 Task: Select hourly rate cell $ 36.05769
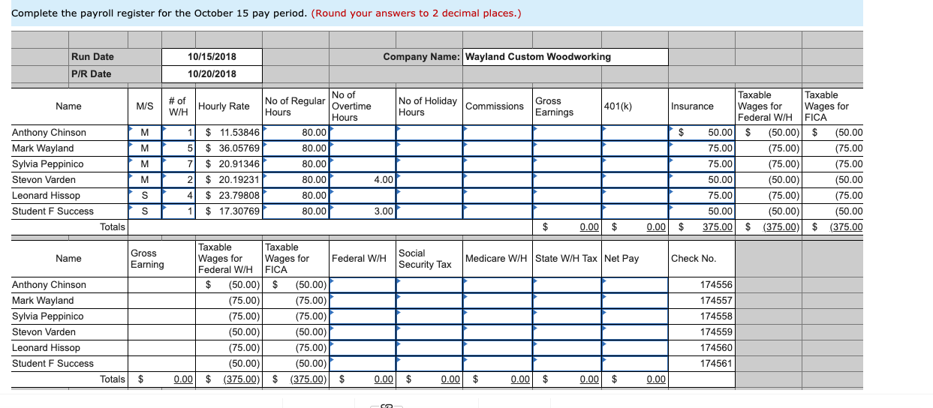(x=228, y=148)
